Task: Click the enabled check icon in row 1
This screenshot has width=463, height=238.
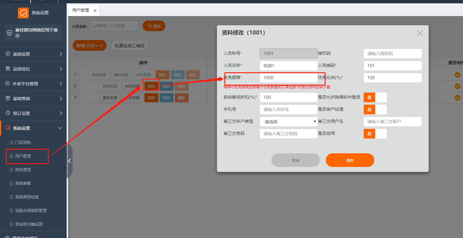Action: coord(458,75)
